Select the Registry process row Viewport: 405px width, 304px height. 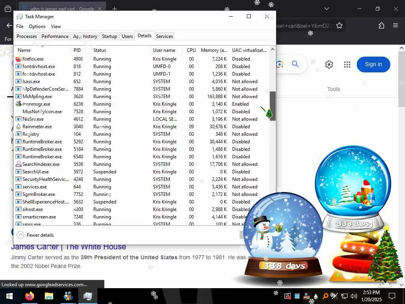point(142,134)
